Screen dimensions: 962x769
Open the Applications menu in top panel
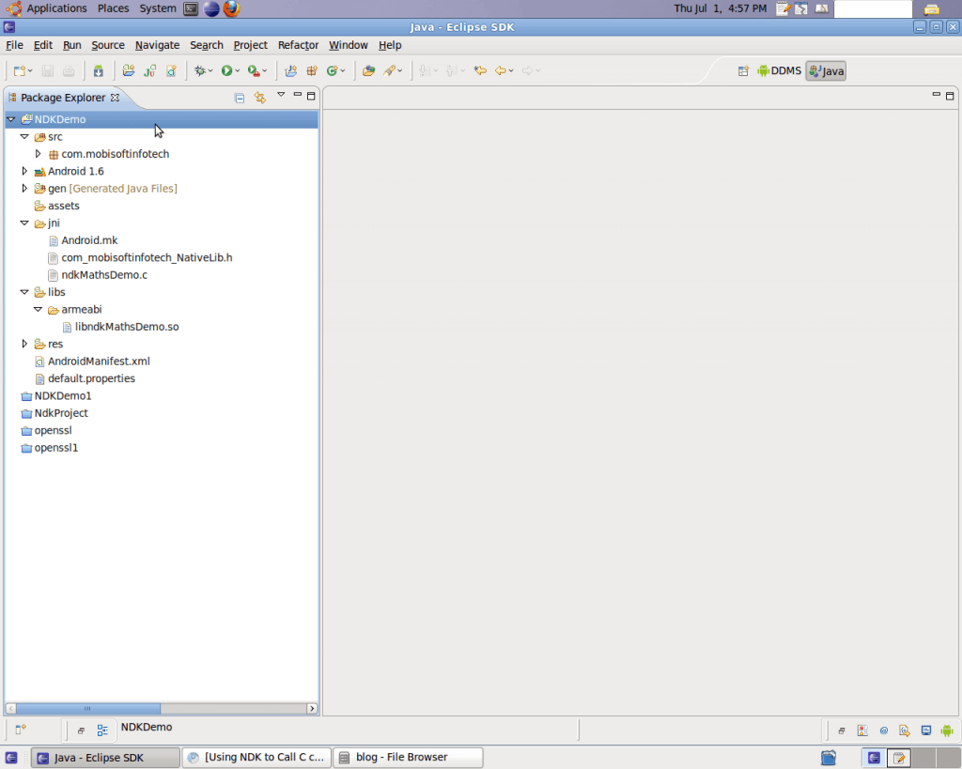(x=56, y=8)
